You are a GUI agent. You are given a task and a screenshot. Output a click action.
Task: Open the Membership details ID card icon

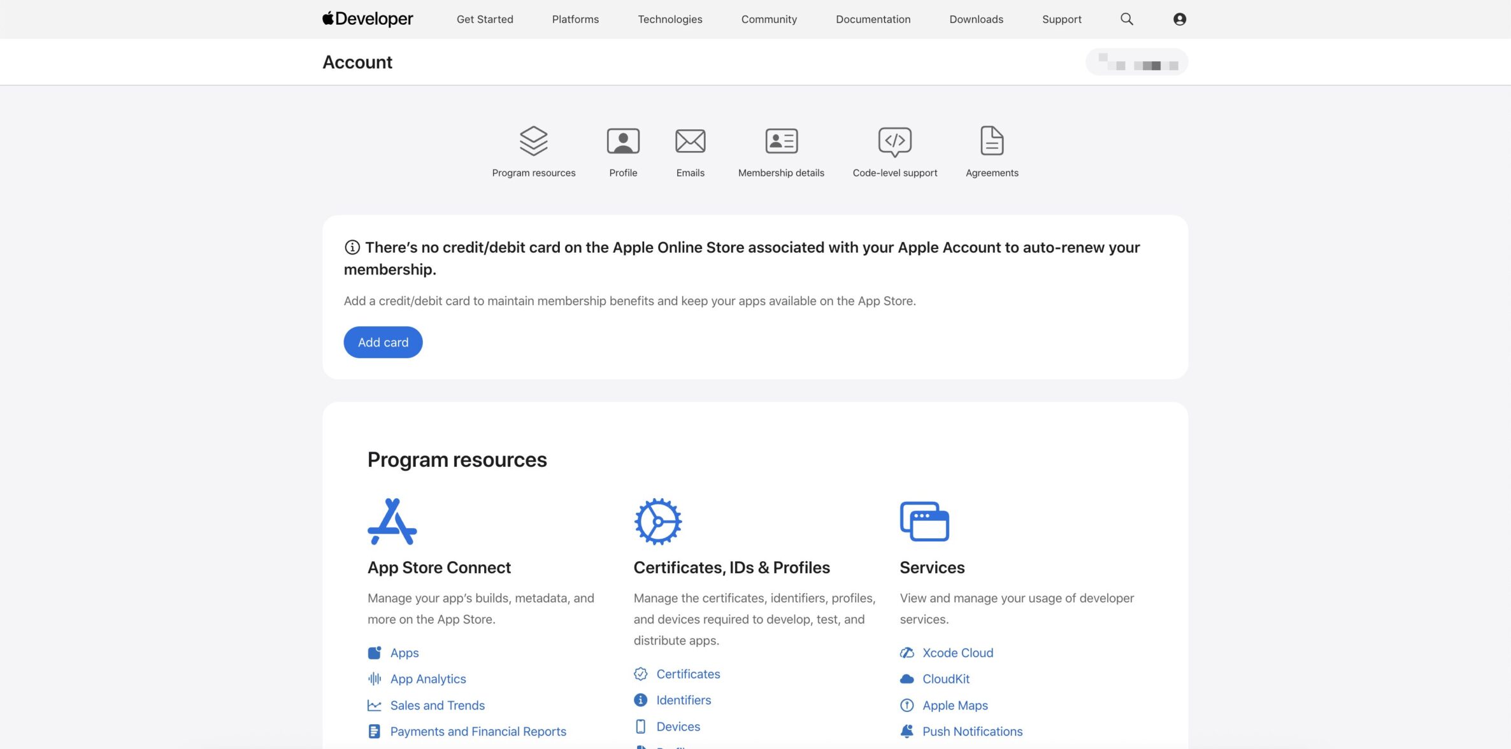pos(782,141)
